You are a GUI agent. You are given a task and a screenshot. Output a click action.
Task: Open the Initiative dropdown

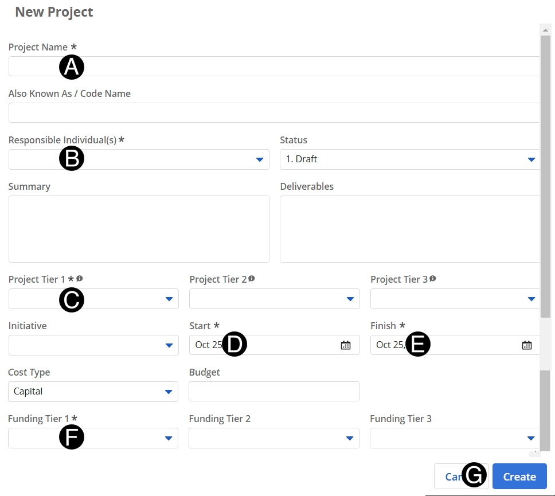169,345
